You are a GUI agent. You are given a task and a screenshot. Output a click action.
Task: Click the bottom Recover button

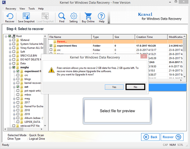tap(172, 137)
